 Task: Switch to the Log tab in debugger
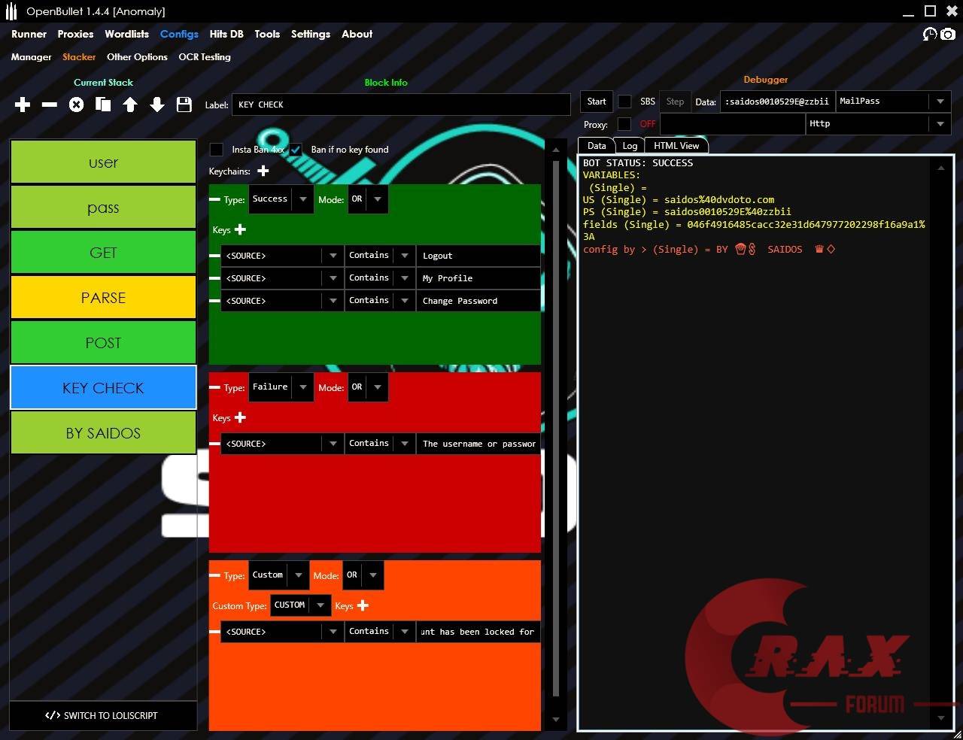coord(630,145)
